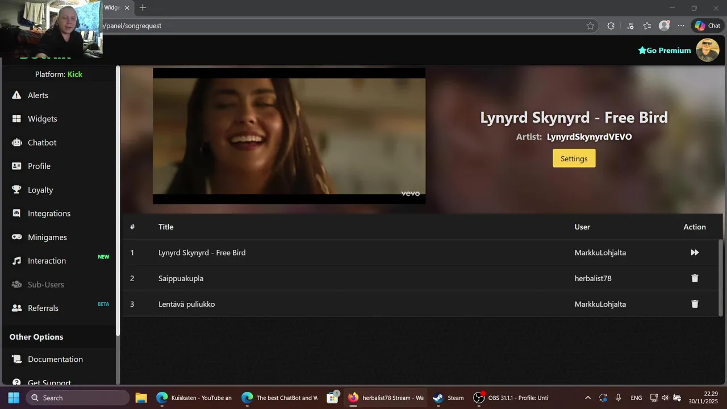
Task: Open the ENG language switcher
Action: tap(636, 398)
